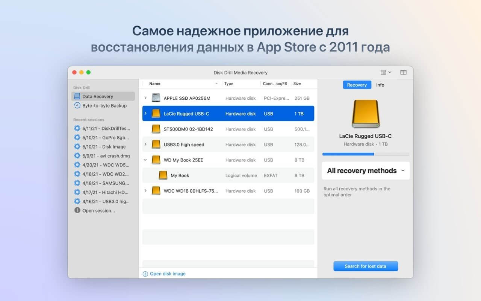The width and height of the screenshot is (481, 301).
Task: Click the plus icon beside Open disk image
Action: [x=145, y=274]
